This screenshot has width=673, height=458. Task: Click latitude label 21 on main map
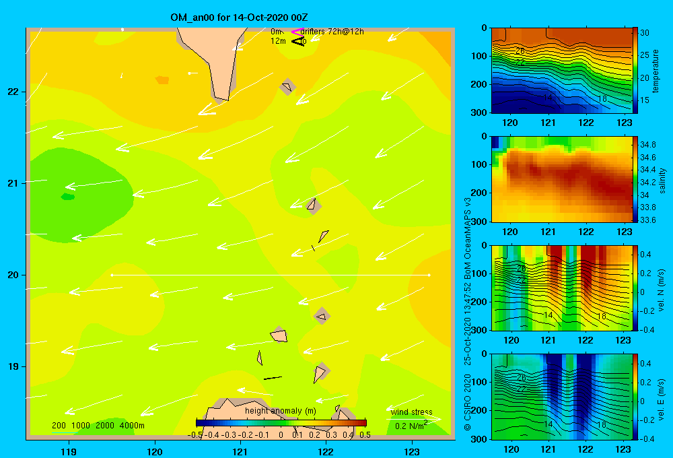click(13, 183)
